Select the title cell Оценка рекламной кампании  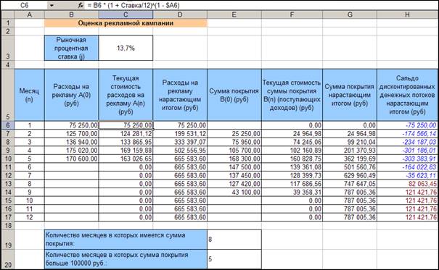coord(126,23)
